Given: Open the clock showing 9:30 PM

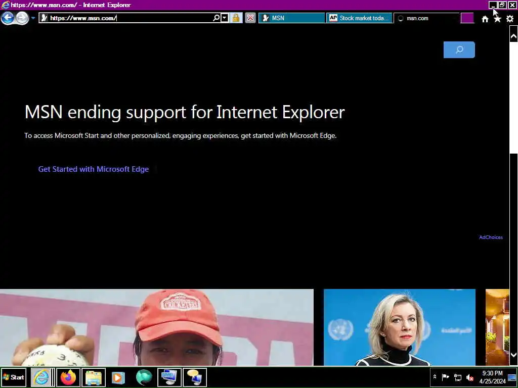Looking at the screenshot, I should [492, 377].
